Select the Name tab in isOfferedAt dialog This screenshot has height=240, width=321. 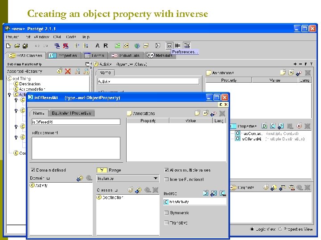[39, 113]
